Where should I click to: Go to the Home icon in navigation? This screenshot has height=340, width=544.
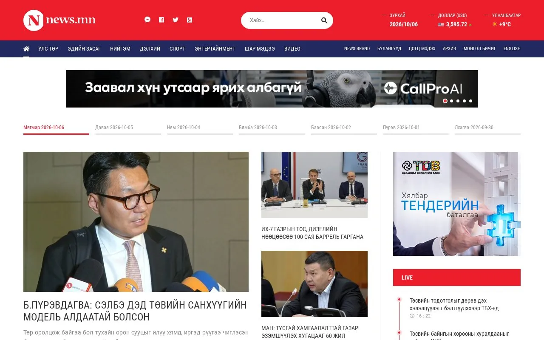[x=26, y=49]
